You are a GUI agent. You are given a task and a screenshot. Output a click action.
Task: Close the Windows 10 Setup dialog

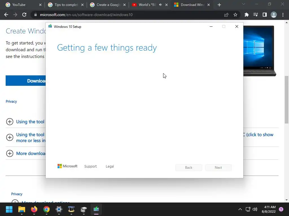coord(237,26)
